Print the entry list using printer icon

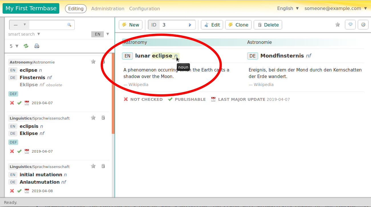click(37, 46)
